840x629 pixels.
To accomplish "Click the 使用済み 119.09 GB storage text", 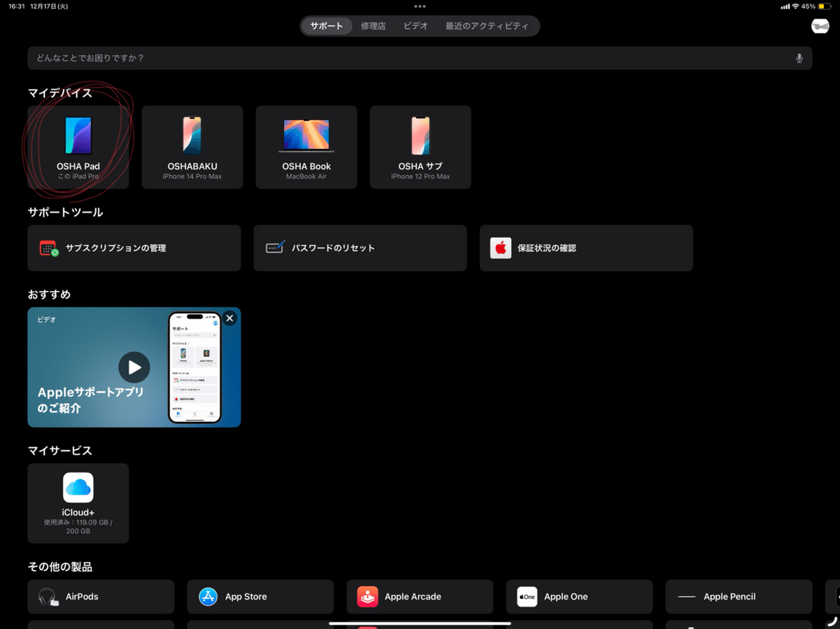I will click(x=78, y=527).
